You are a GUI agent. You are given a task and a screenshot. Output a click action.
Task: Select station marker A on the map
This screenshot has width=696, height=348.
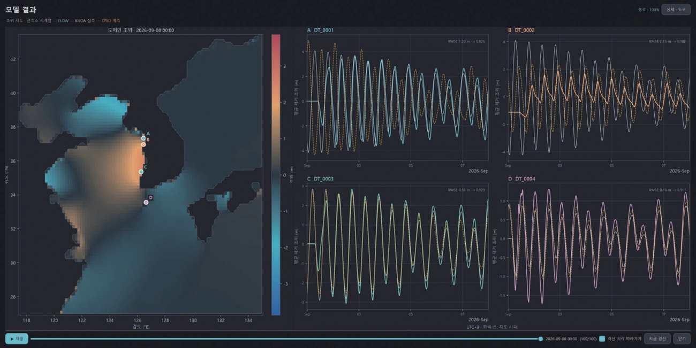(143, 138)
